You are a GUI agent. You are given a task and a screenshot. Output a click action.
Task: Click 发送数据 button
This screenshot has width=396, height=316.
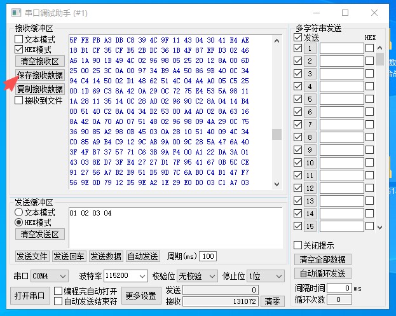pos(106,256)
